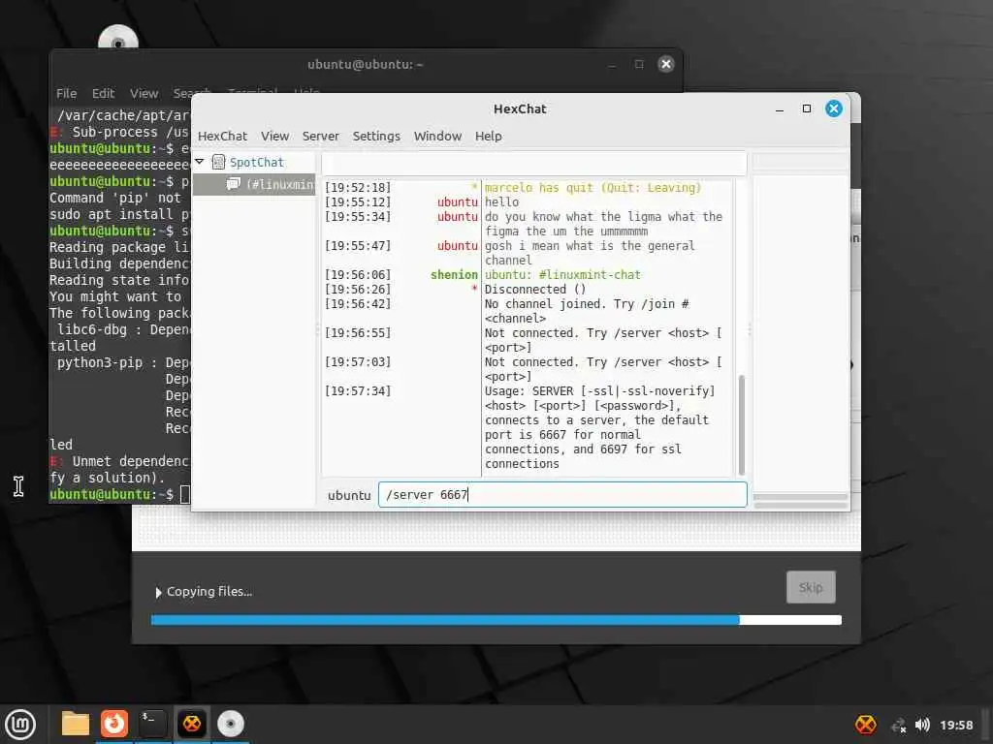
Task: Open the Files folder from the panel
Action: [76, 724]
